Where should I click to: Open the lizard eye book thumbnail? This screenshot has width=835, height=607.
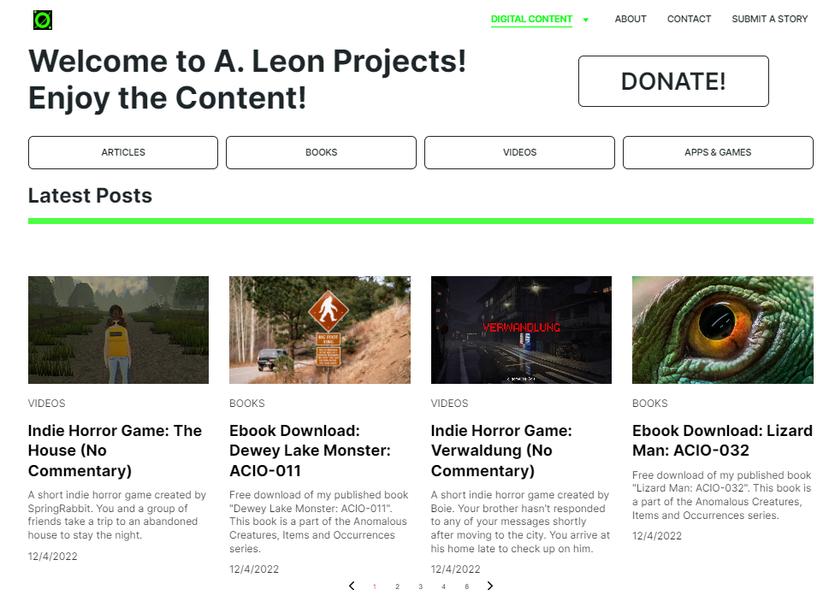click(x=723, y=330)
